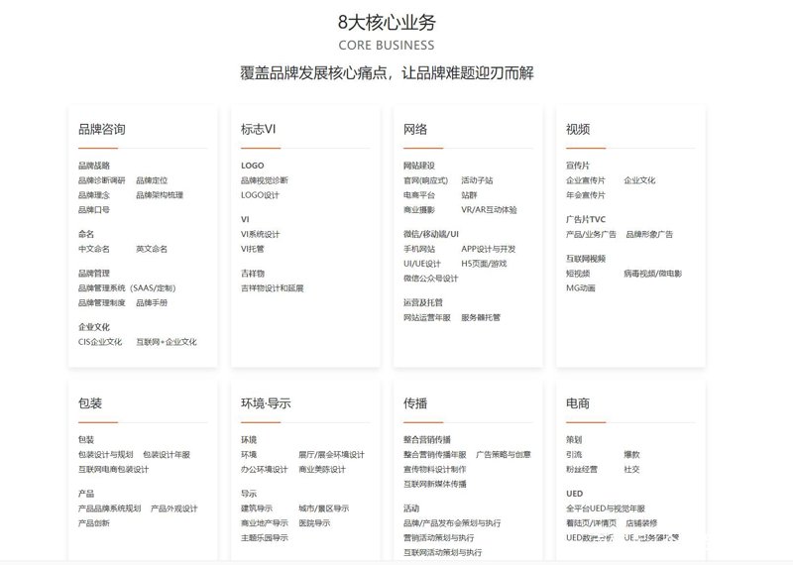Open the 传播 card title
793x565 pixels.
tap(415, 403)
